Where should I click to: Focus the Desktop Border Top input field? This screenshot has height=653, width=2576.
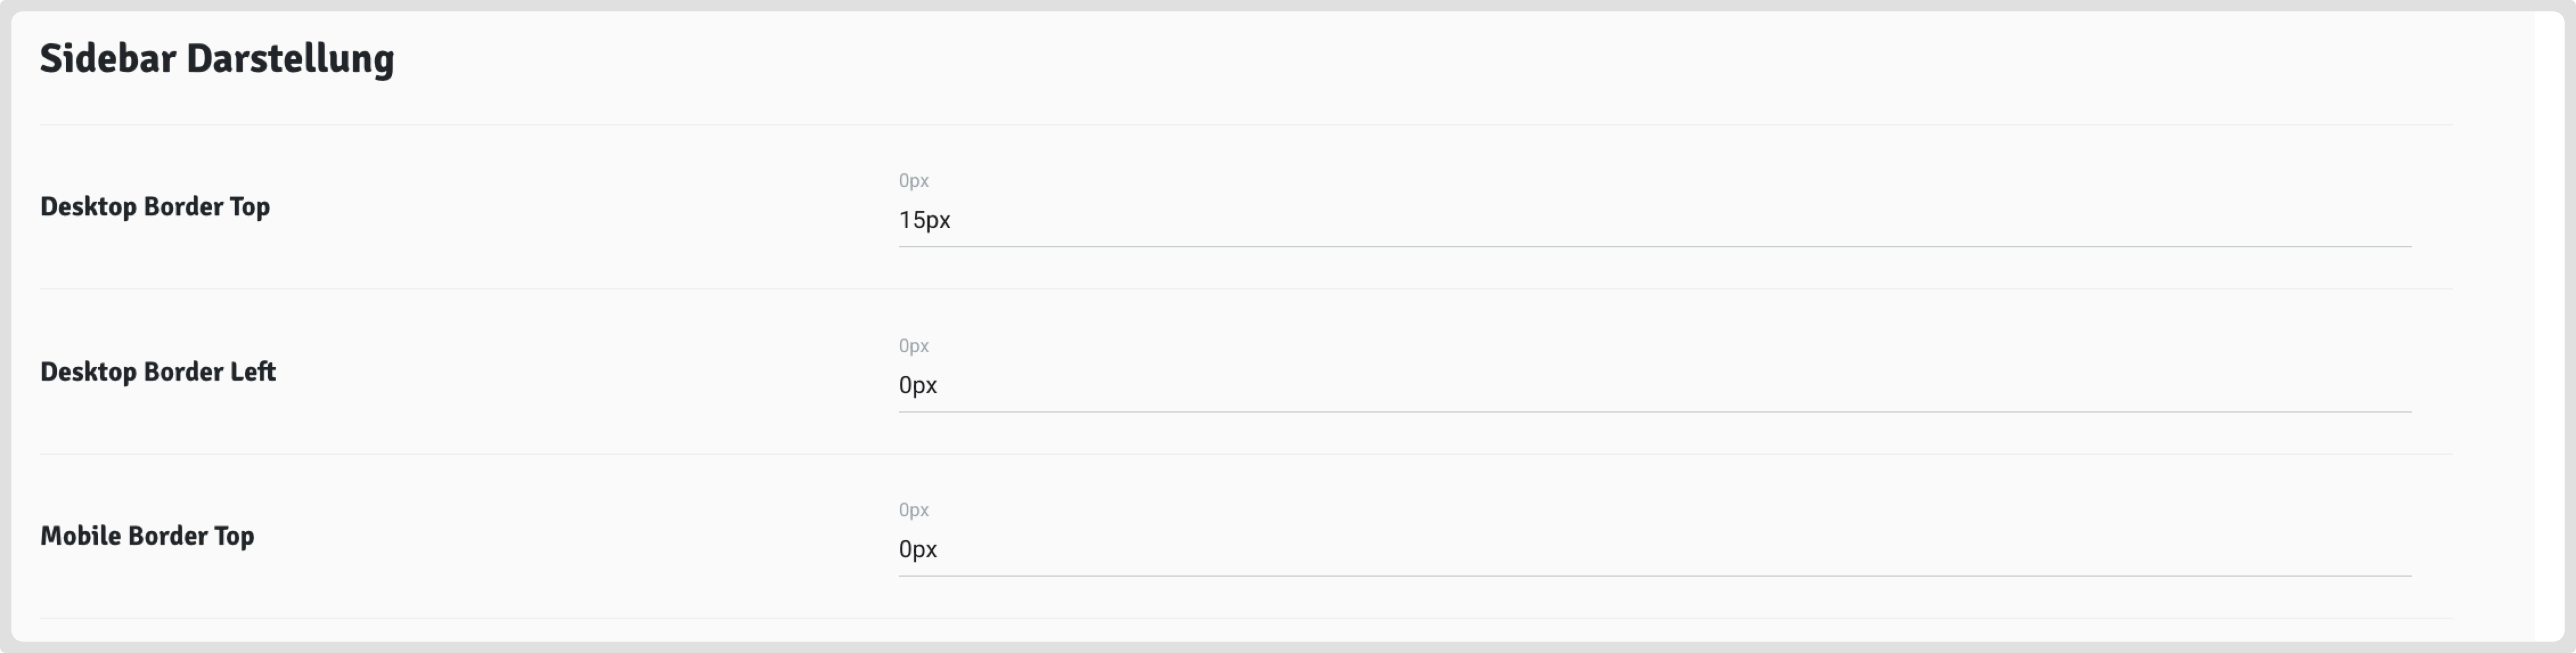point(1654,220)
